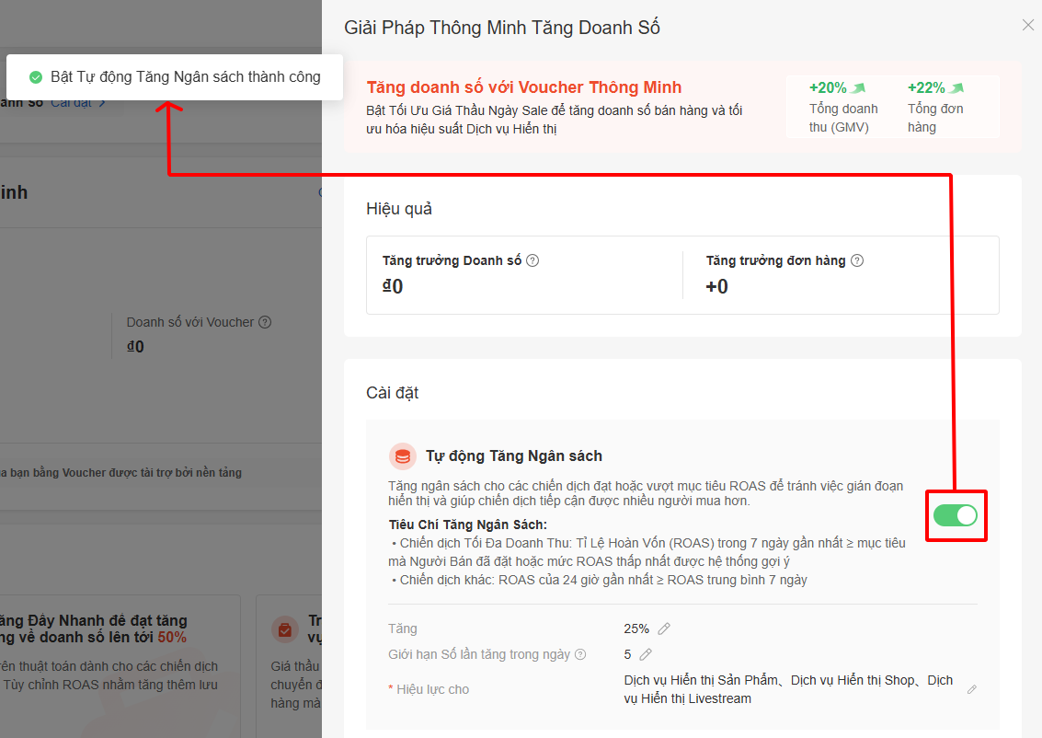Click the Tự động Tăng Ngân sách title
Screen dimensions: 1042x738
coord(513,455)
